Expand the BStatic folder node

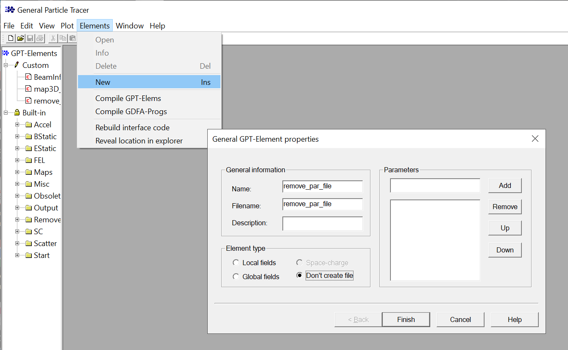17,136
